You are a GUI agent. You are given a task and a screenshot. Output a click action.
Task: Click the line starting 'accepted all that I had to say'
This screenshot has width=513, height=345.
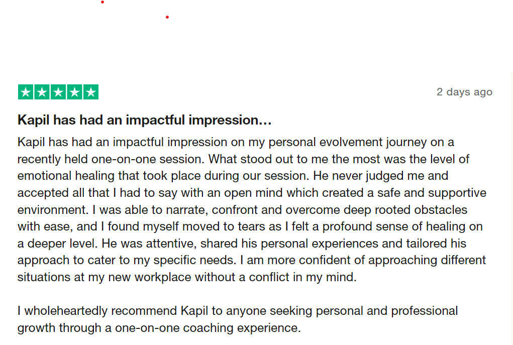(252, 193)
